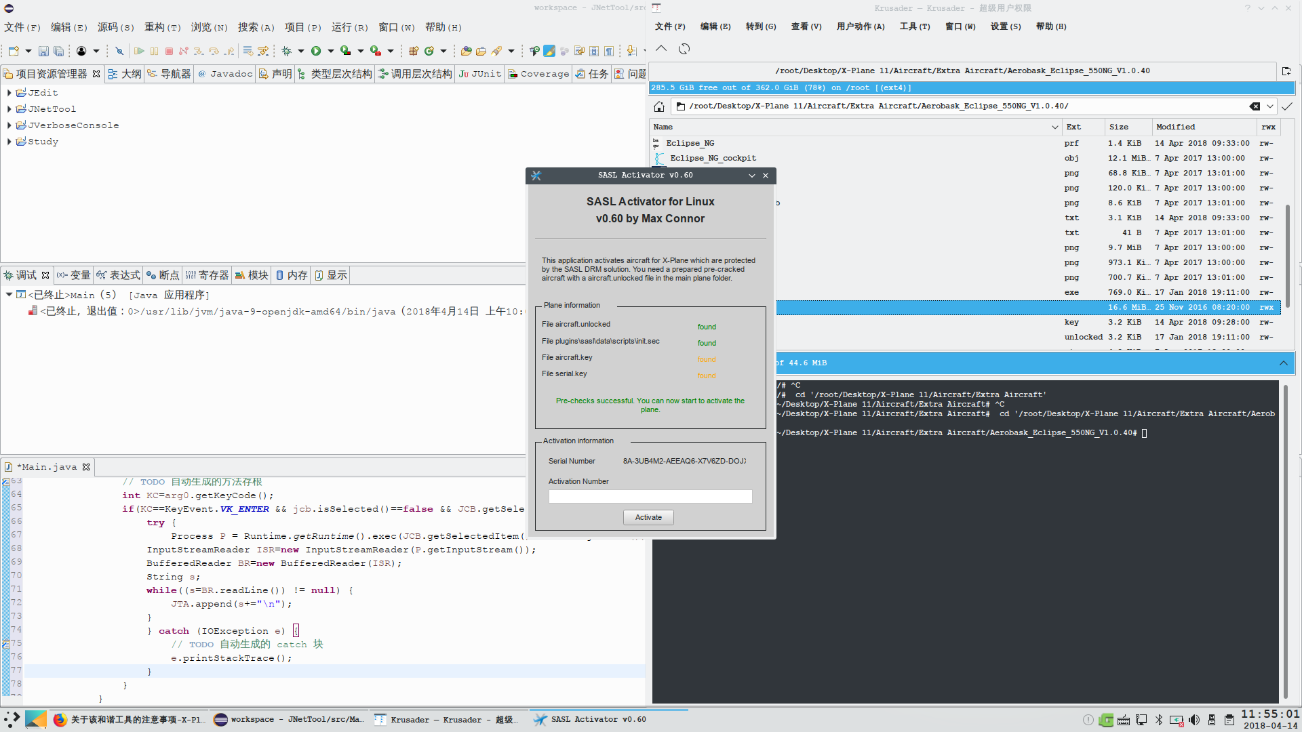Expand the Study project
The image size is (1302, 732).
[x=9, y=142]
